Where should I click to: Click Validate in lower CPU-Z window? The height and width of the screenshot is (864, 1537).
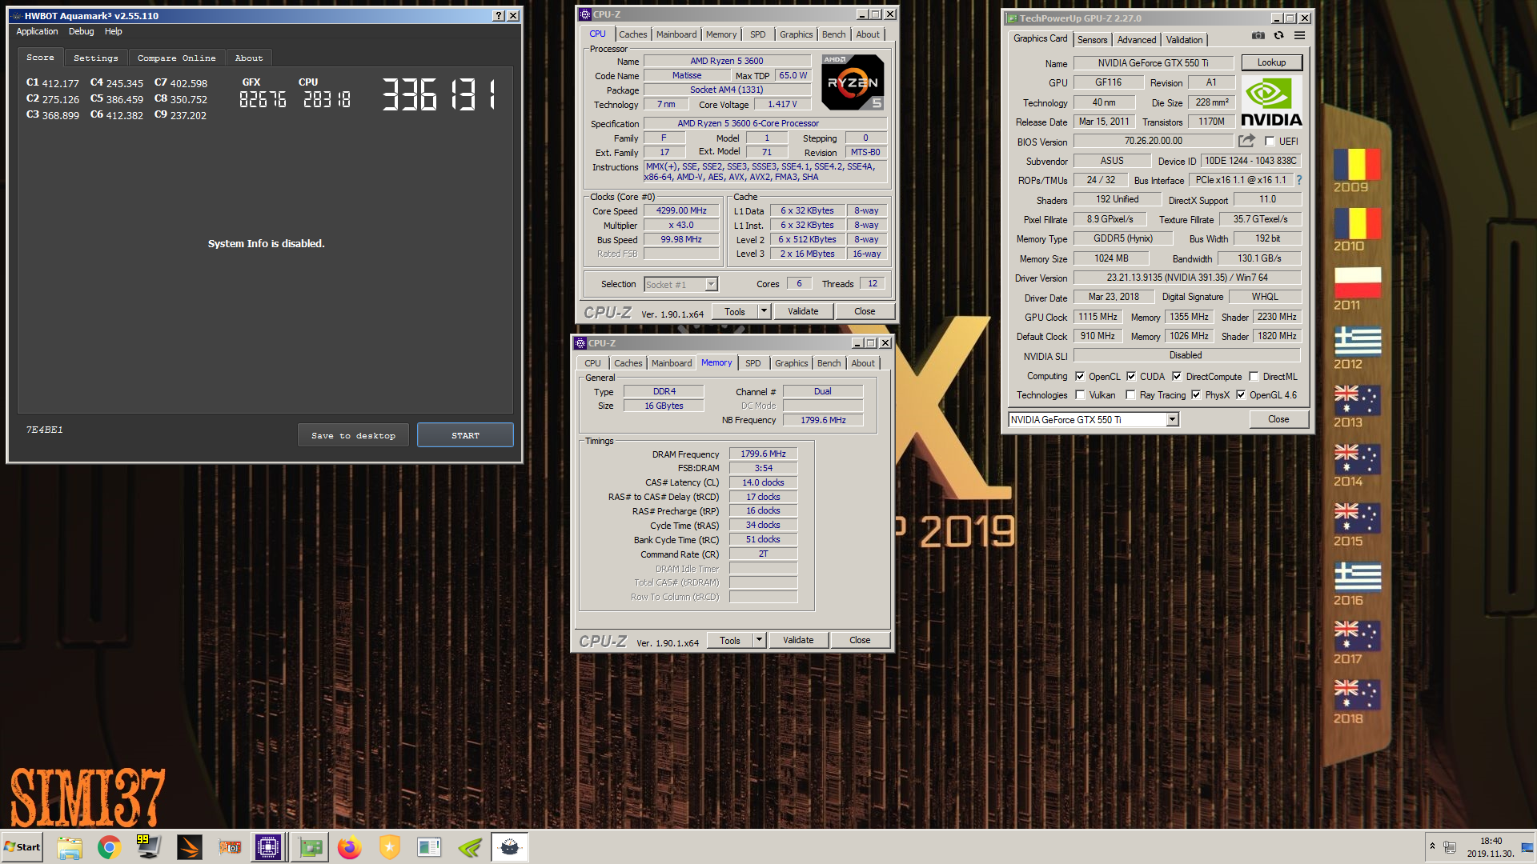click(798, 640)
